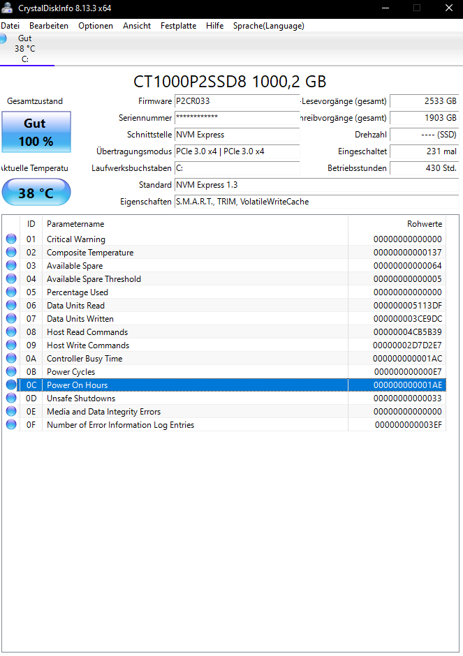The image size is (463, 656).
Task: Select the Composite Temperature row name
Action: (90, 253)
